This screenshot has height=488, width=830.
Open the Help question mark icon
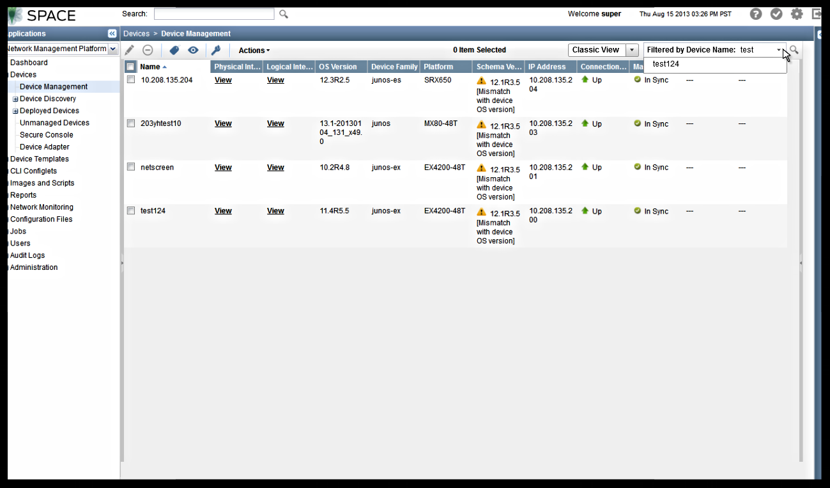[x=756, y=14]
